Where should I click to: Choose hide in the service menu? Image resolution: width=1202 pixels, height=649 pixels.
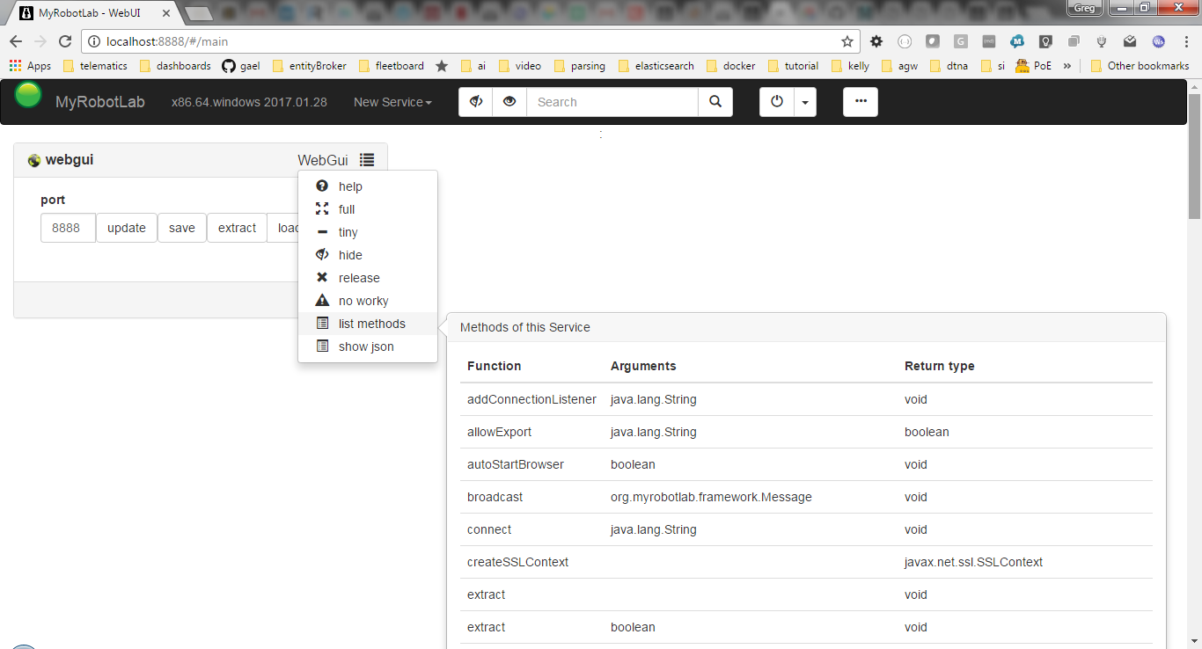(x=368, y=255)
